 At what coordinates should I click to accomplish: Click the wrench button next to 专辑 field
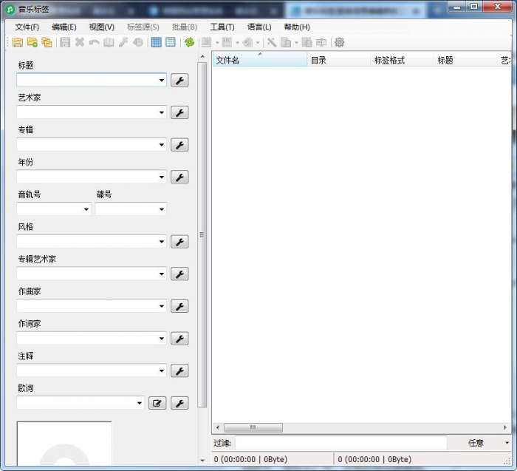(179, 145)
